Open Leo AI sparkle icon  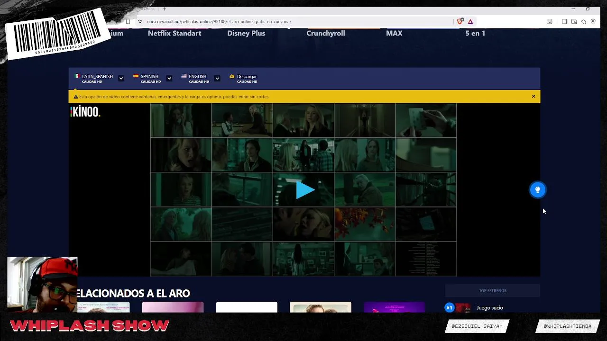click(x=583, y=21)
